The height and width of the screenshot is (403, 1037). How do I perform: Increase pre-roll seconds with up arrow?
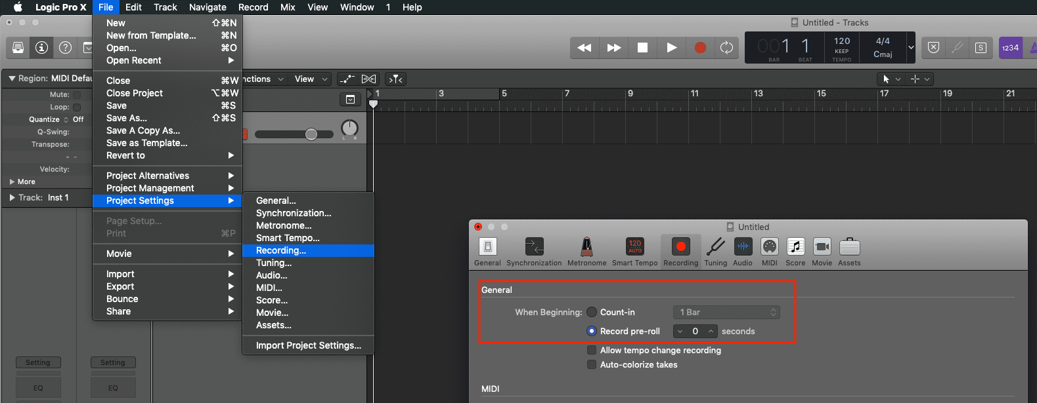coord(711,331)
